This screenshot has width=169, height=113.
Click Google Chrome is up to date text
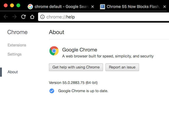coord(83,91)
